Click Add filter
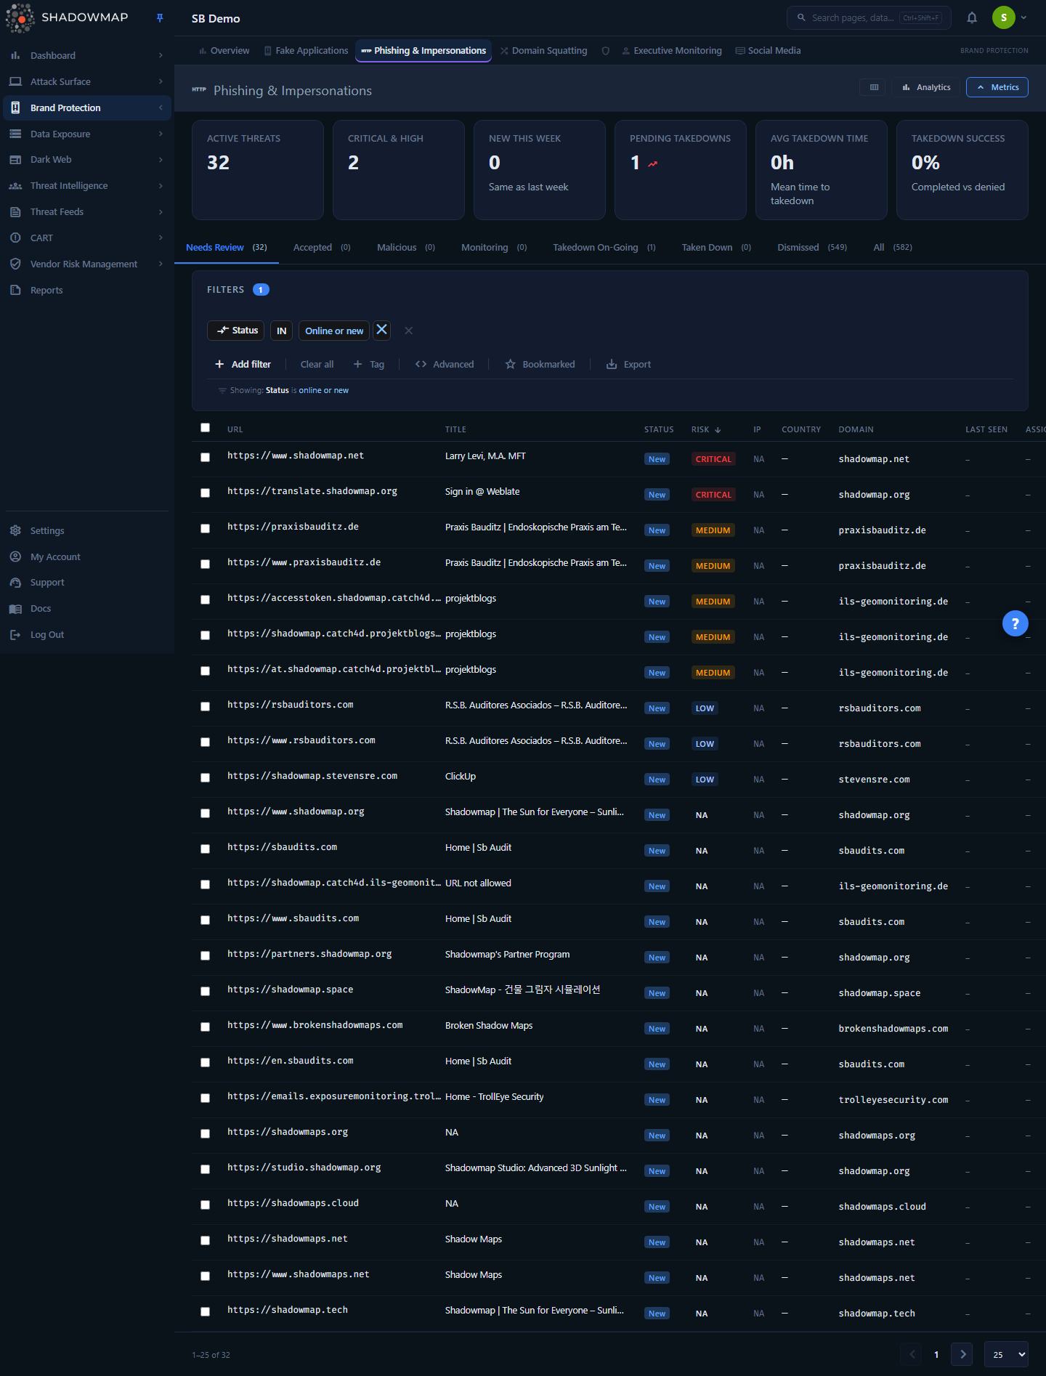 click(243, 364)
